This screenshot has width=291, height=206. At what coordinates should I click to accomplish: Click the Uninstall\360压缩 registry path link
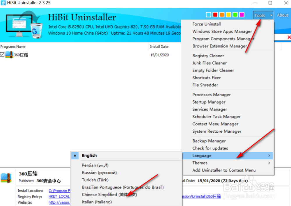coord(201,196)
